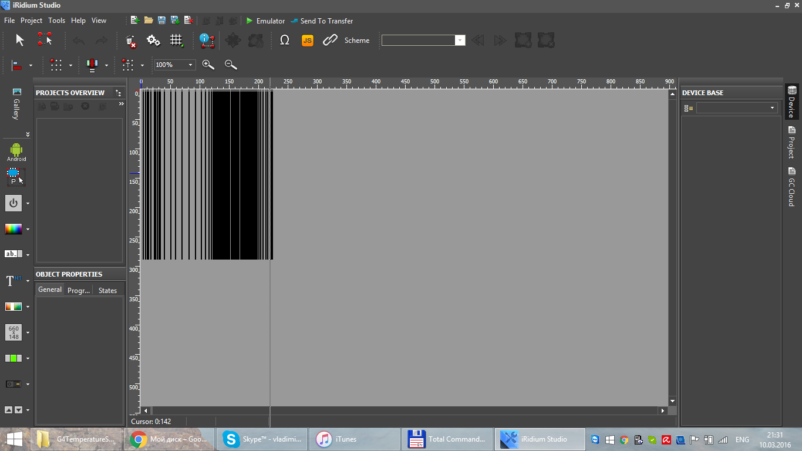Open Project tab on right sidebar
The image size is (802, 451).
coord(791,142)
